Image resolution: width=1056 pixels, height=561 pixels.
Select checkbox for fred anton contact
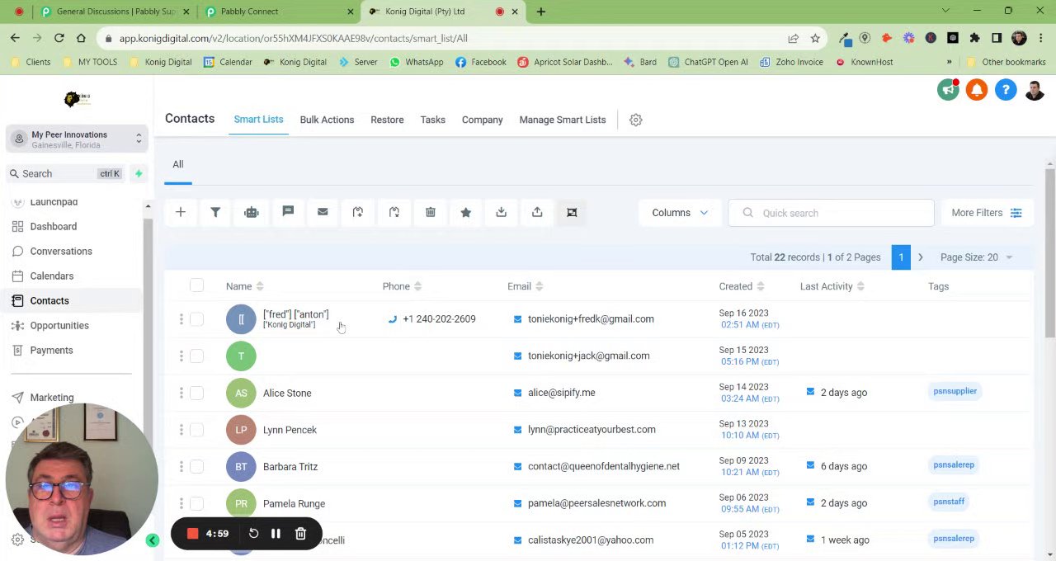click(196, 319)
